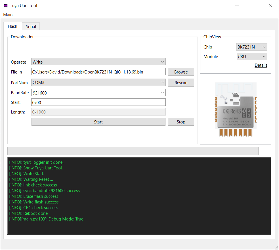Select the 'CRC check success' log line
Viewport: 279px width, 250px height.
coord(33,208)
